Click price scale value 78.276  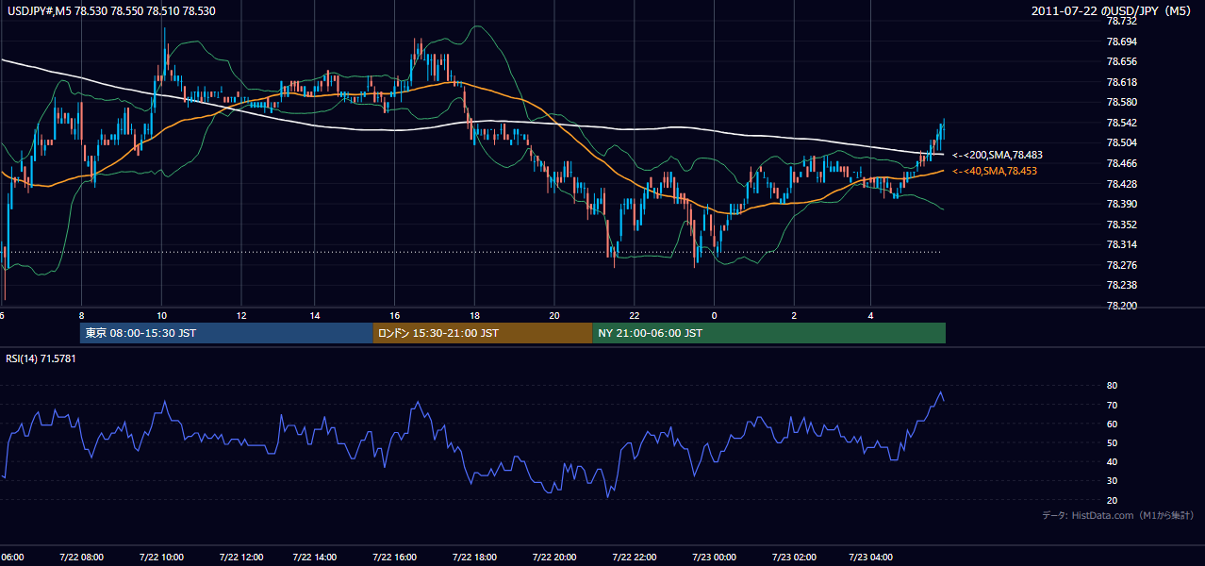1121,265
